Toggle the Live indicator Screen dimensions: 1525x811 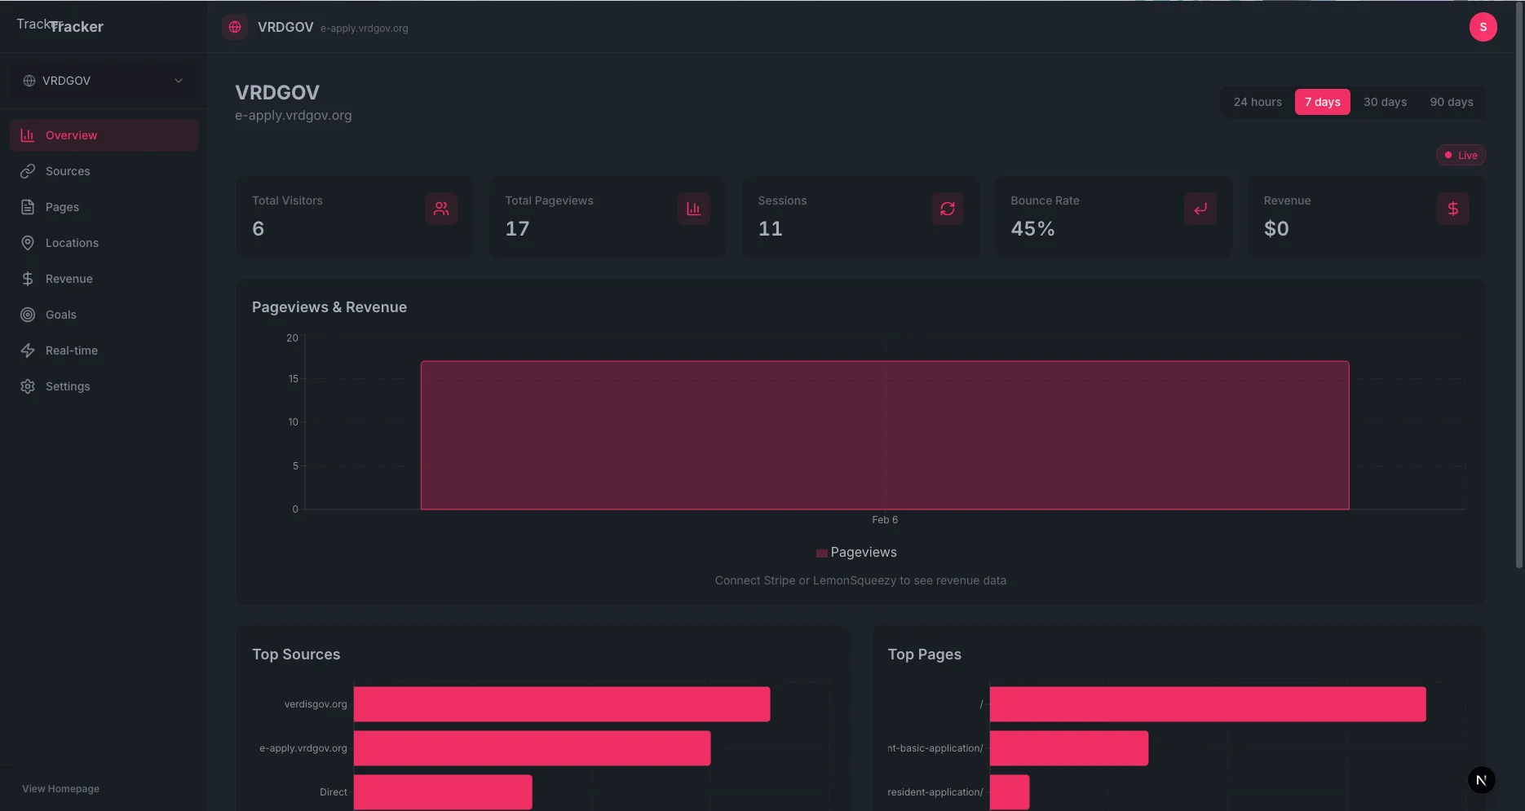point(1461,155)
